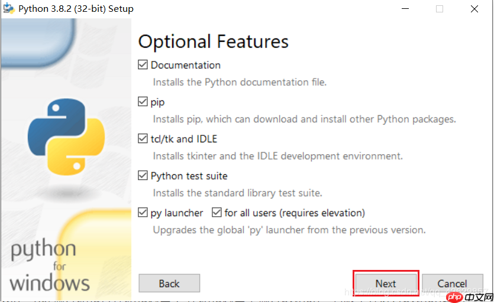Click the 'python for windows' branding text
Viewport: 494px width, 303px height.
[50, 266]
